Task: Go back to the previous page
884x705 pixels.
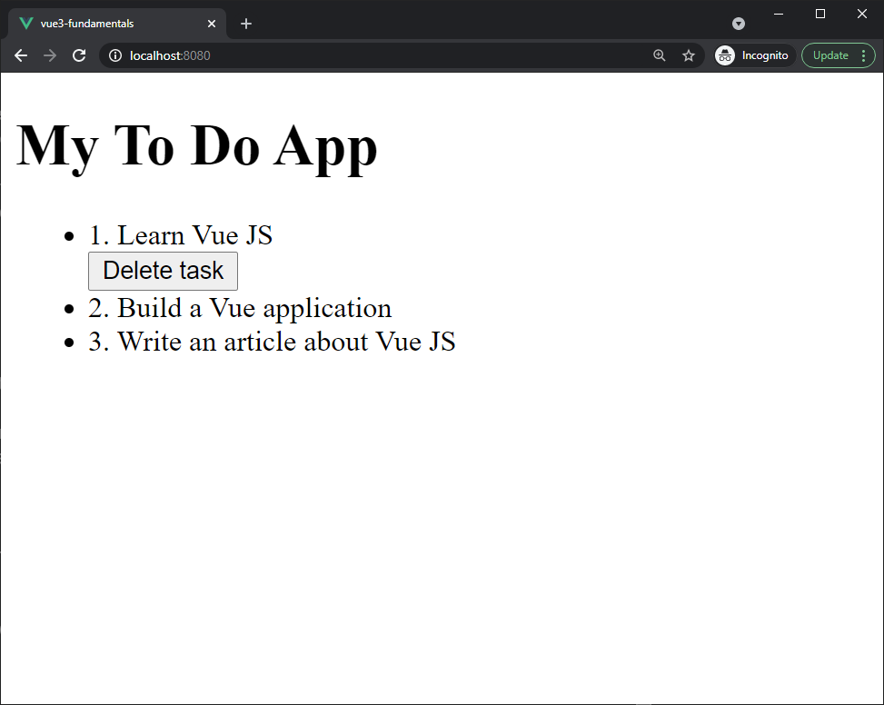Action: (x=21, y=55)
